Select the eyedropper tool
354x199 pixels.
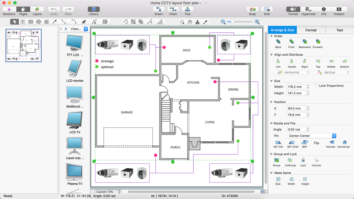(x=205, y=22)
